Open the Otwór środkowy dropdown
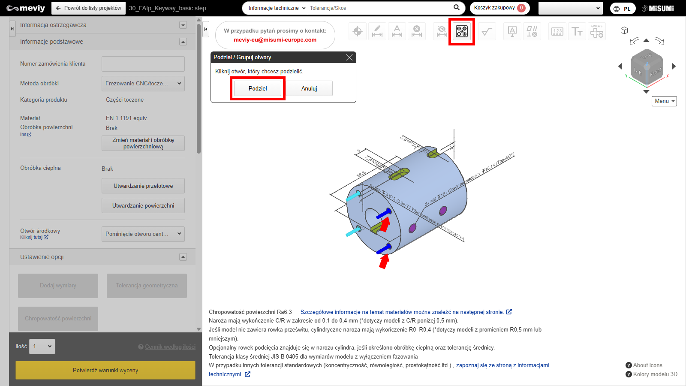This screenshot has height=386, width=686. [143, 234]
